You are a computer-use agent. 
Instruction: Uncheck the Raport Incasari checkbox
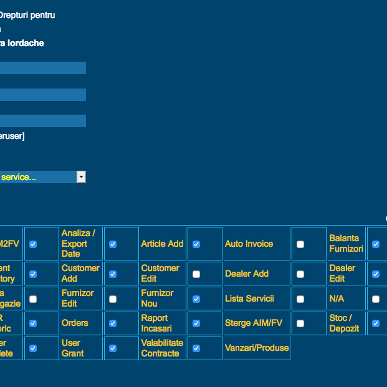coord(196,323)
